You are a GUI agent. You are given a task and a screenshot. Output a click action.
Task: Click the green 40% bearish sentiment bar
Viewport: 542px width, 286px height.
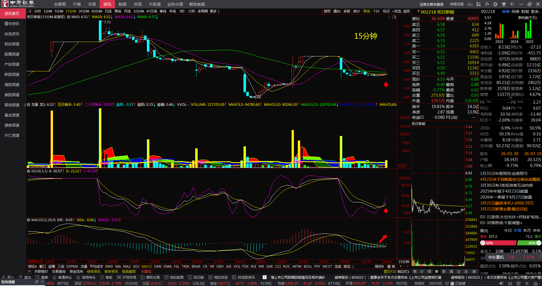pyautogui.click(x=529, y=243)
